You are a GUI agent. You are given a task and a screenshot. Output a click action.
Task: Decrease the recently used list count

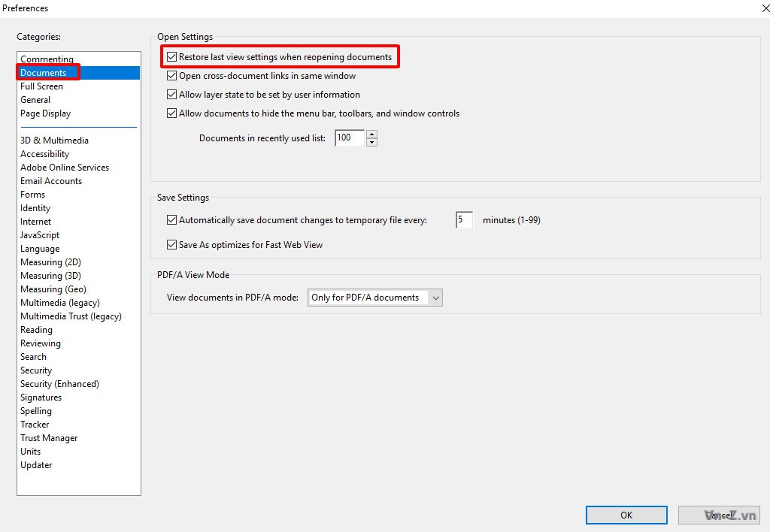tap(372, 142)
